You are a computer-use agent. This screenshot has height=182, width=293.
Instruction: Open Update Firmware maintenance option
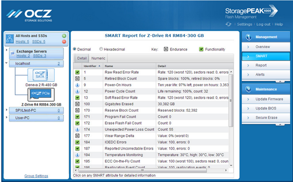266,99
